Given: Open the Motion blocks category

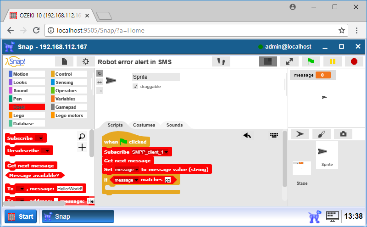Looking at the screenshot, I should coord(27,74).
